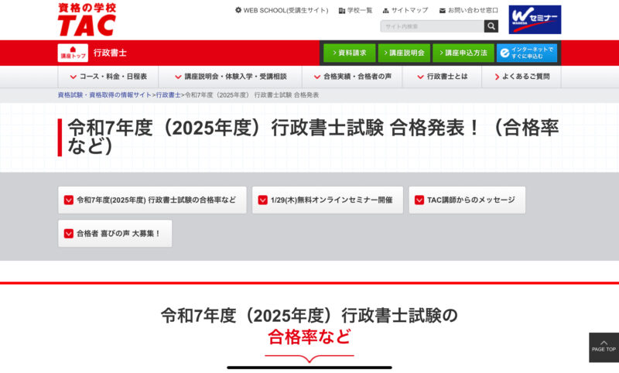Click the red 講座トップ house icon
This screenshot has width=619, height=373.
[x=72, y=53]
